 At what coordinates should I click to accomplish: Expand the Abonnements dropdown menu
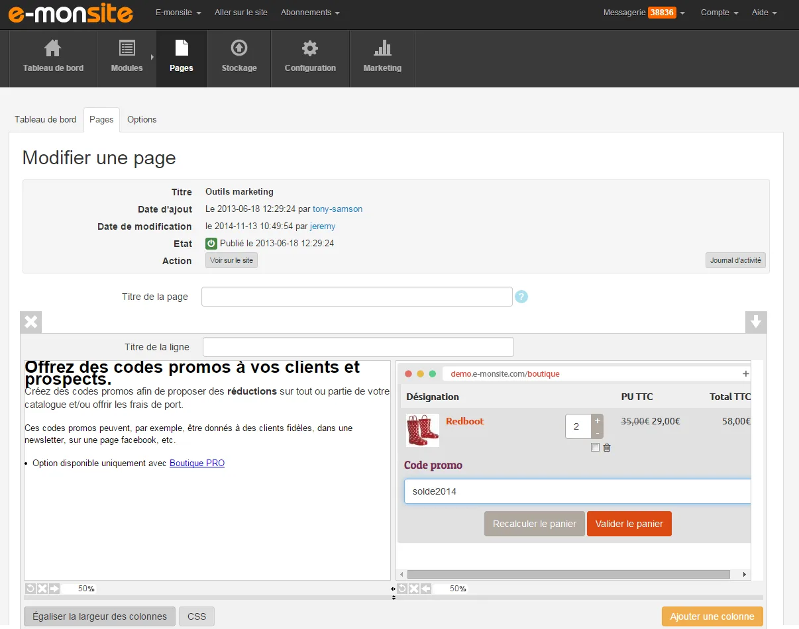tap(310, 13)
